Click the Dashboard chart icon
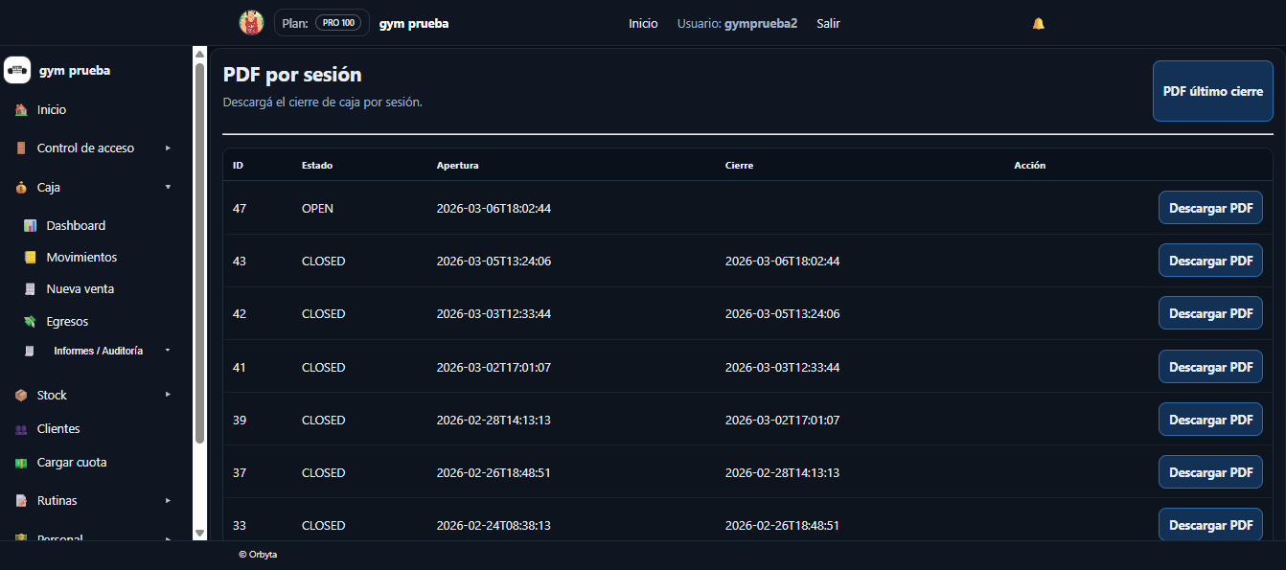Screen dimensions: 1286x570 pyautogui.click(x=30, y=226)
